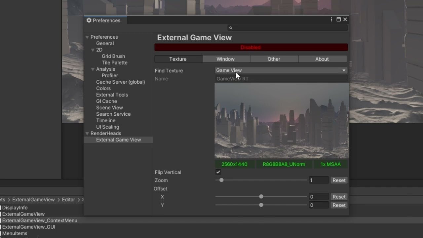Switch to the Window tab

(226, 59)
